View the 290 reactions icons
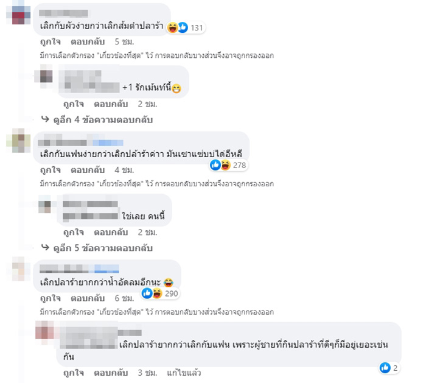 click(160, 293)
